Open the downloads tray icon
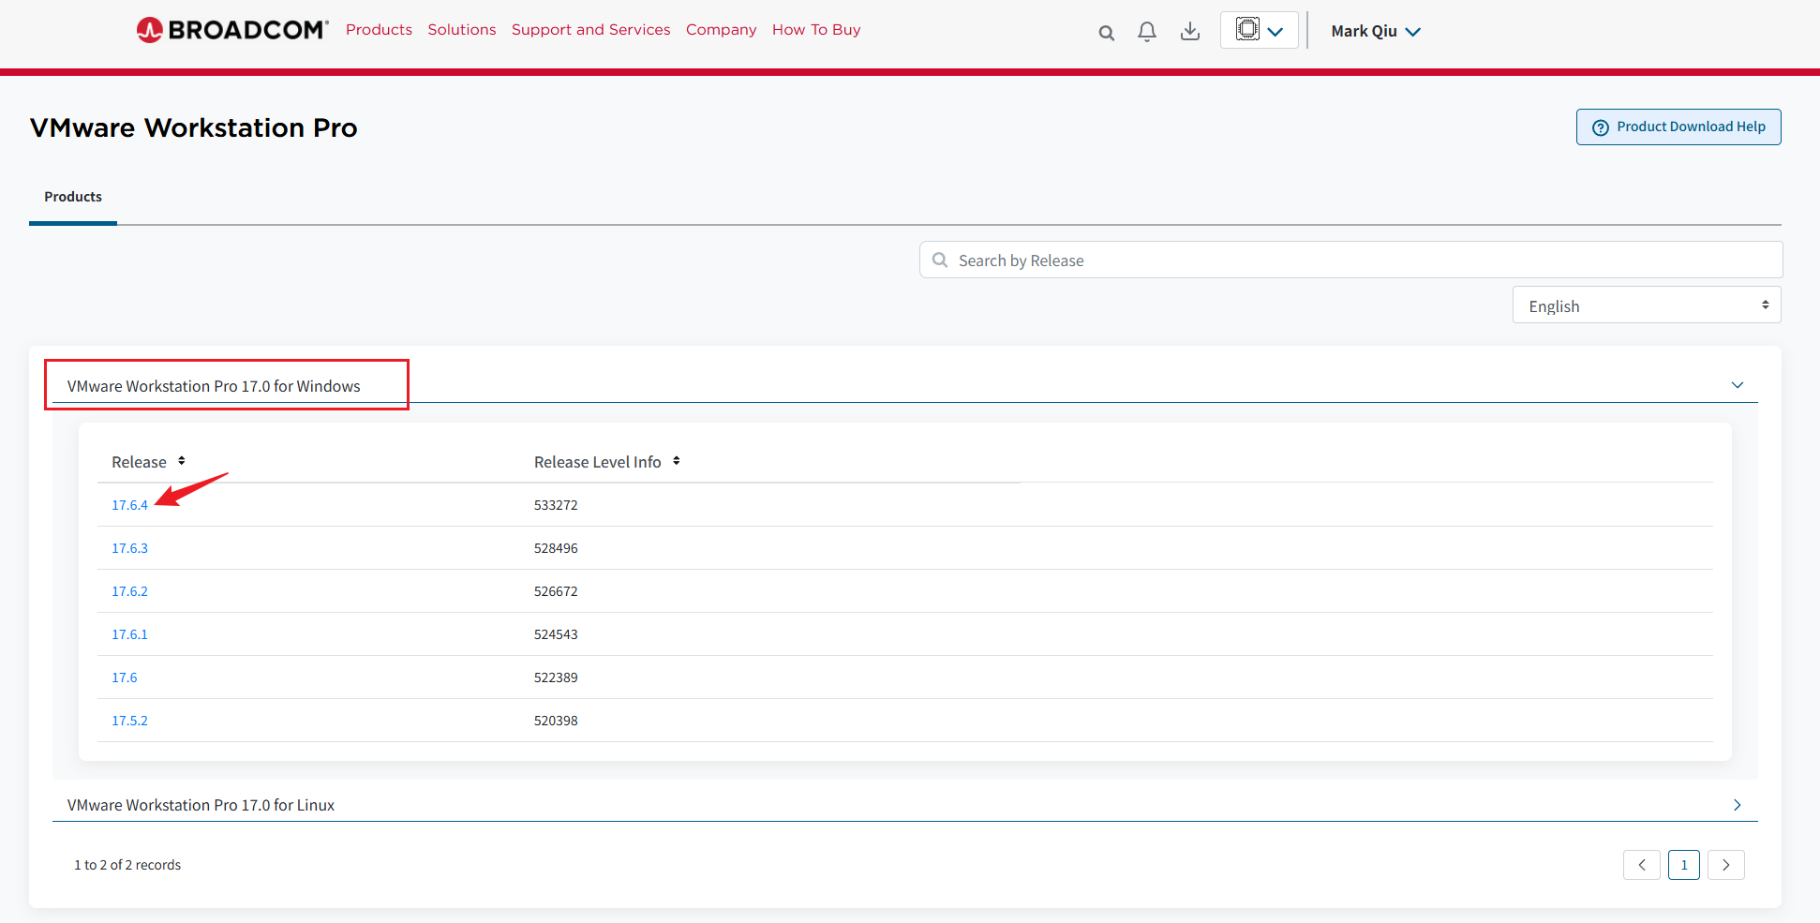The image size is (1820, 923). click(x=1190, y=32)
